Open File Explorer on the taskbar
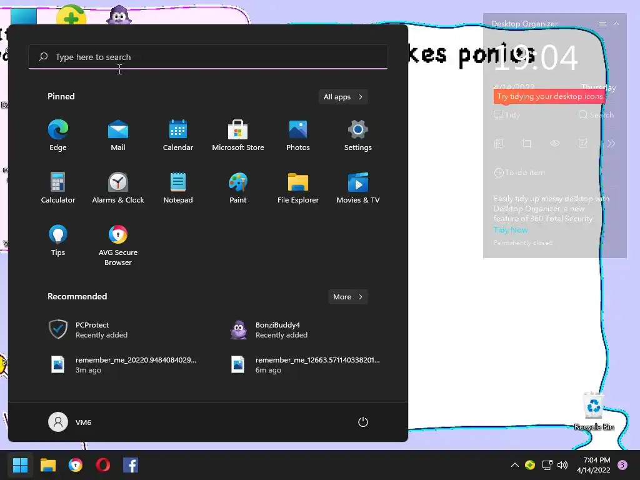The image size is (640, 480). tap(47, 465)
